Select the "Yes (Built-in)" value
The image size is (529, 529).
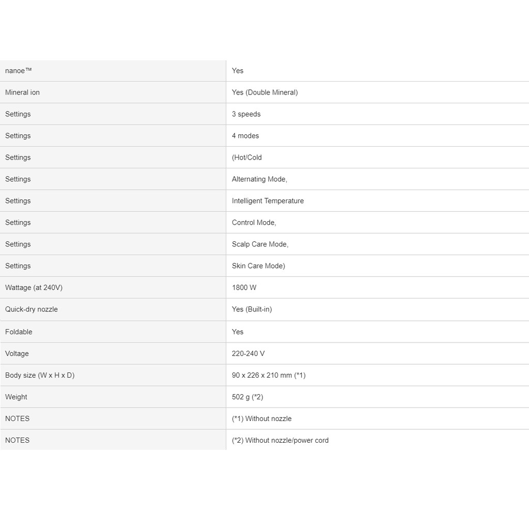(252, 309)
